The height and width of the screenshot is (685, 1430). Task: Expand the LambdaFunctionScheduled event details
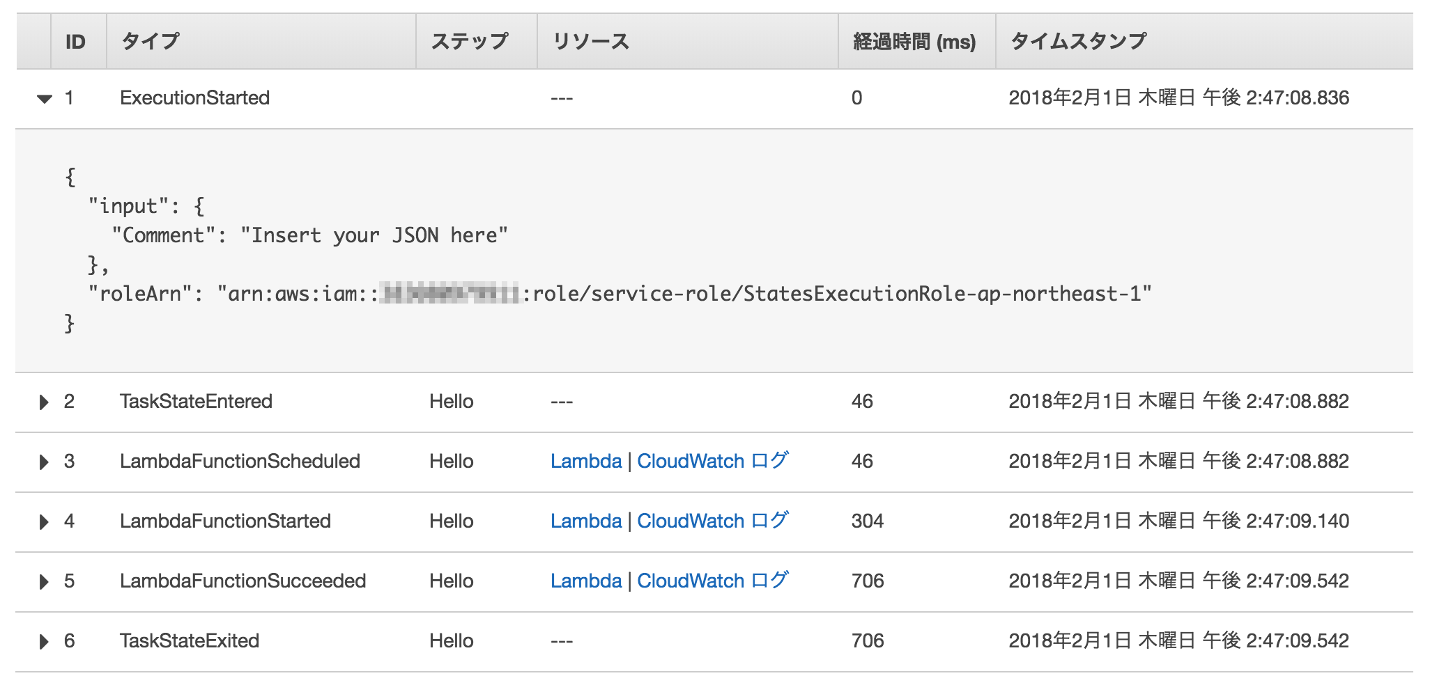pos(45,462)
